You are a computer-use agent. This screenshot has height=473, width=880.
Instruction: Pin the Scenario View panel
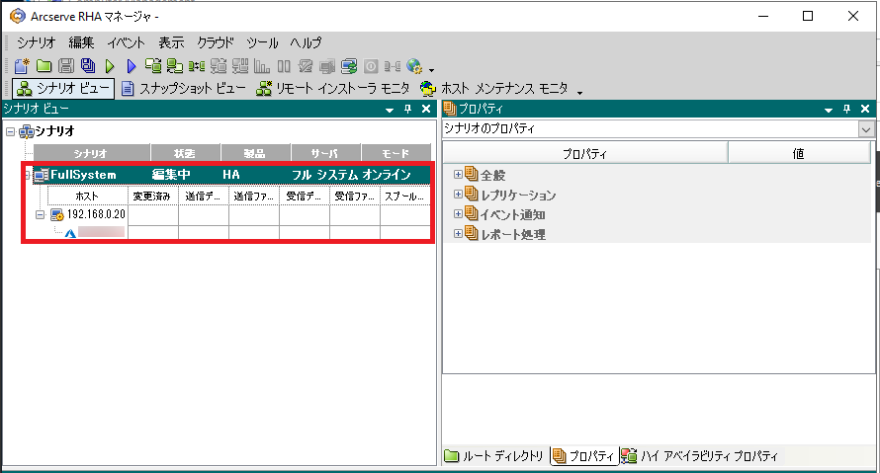[x=407, y=109]
